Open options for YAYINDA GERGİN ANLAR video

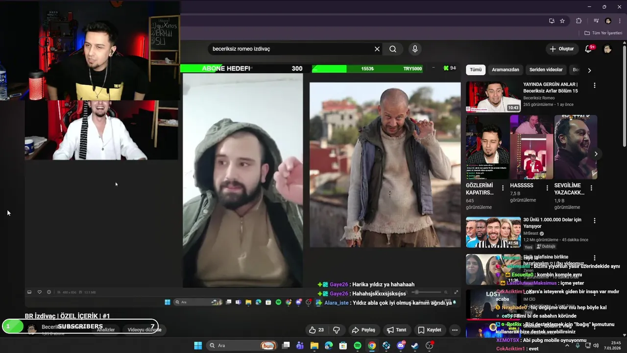point(595,85)
